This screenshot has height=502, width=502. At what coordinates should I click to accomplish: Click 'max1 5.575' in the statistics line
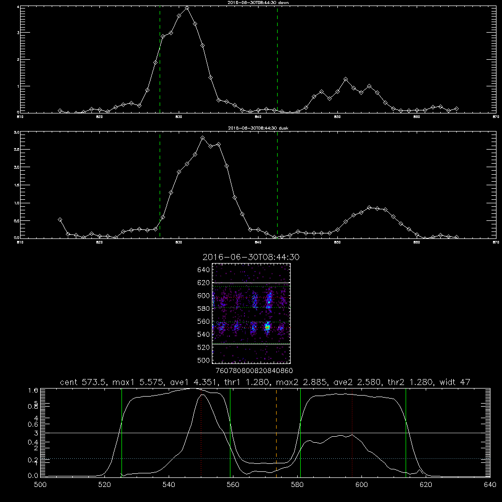coord(138,382)
